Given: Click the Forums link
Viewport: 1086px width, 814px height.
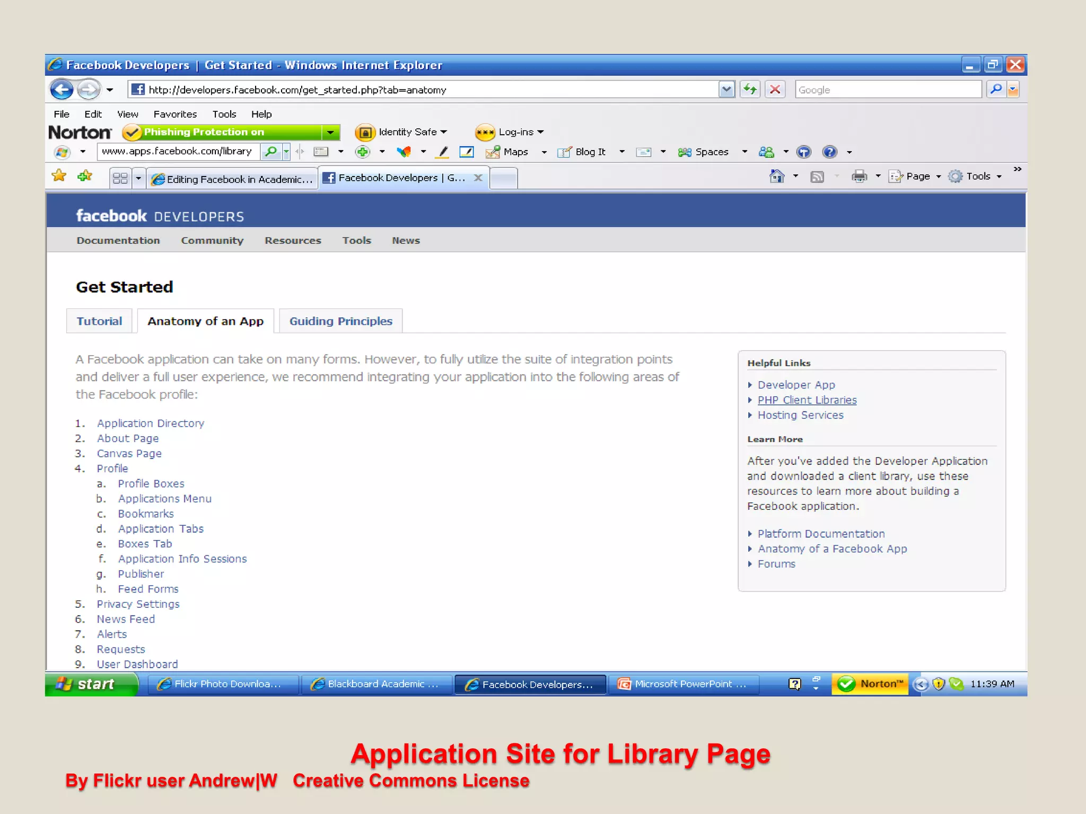Looking at the screenshot, I should pyautogui.click(x=776, y=564).
